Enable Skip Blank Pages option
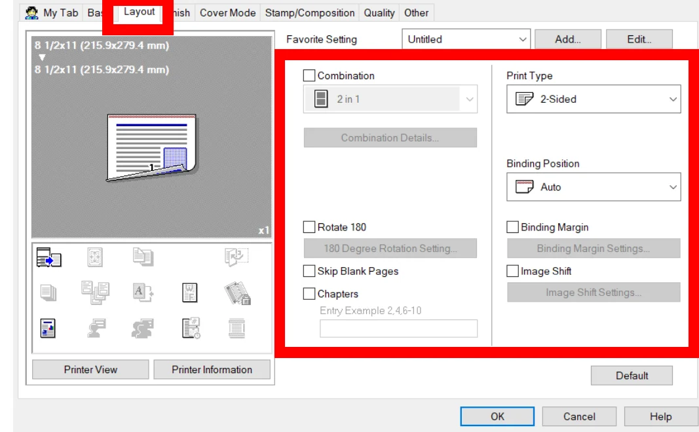The image size is (699, 432). (x=309, y=271)
